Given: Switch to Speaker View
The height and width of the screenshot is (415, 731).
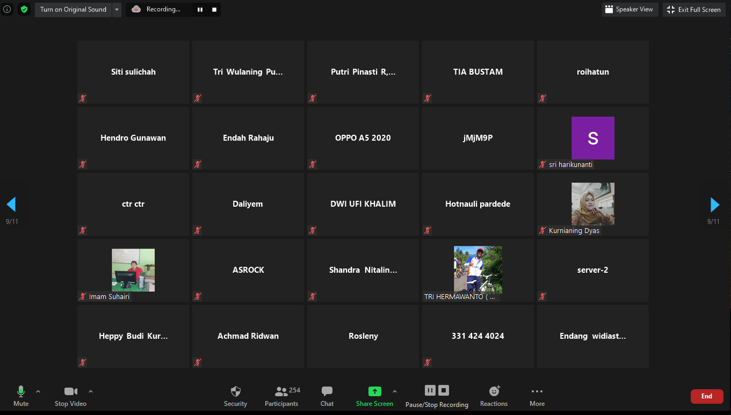Looking at the screenshot, I should [x=629, y=9].
